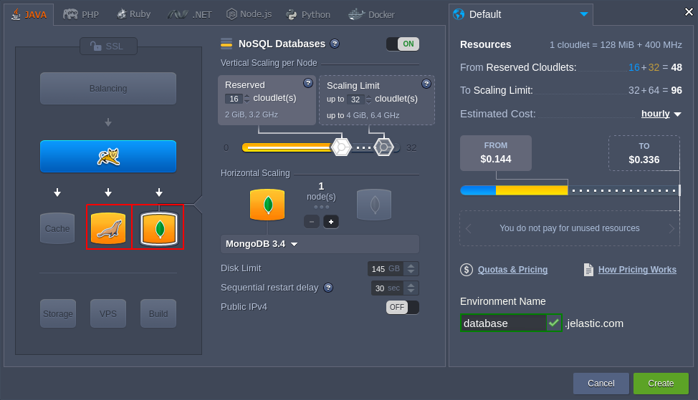Show previous pricing tip with left chevron
This screenshot has height=400, width=698.
[468, 228]
